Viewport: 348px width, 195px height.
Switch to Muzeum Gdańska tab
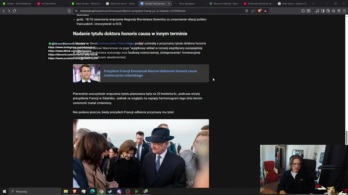pyautogui.click(x=224, y=4)
